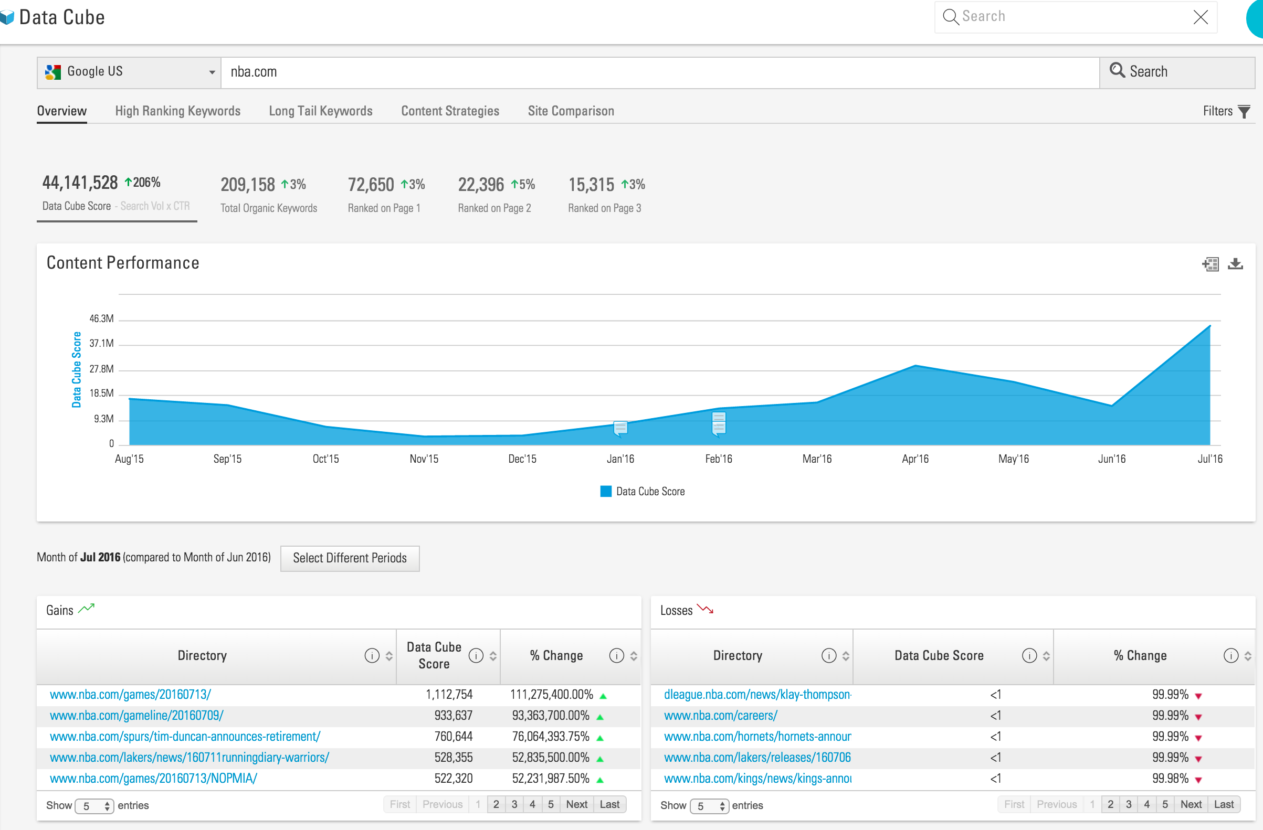Download the Content Performance chart data
The height and width of the screenshot is (830, 1263).
pos(1236,263)
